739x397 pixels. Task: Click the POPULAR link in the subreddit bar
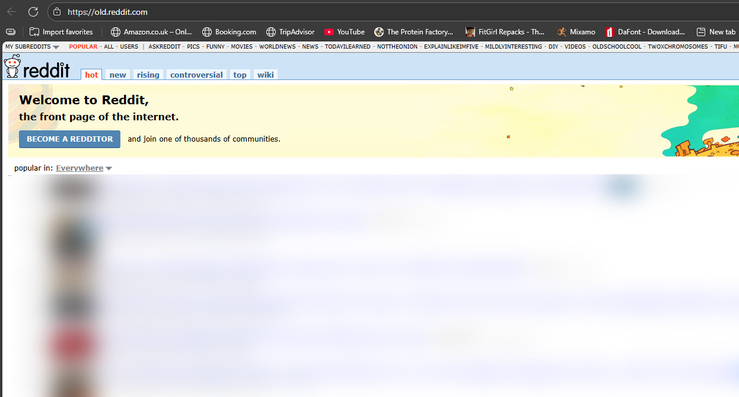83,47
